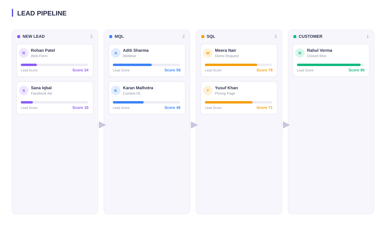Click Sana Iqbal's S avatar

(24, 90)
